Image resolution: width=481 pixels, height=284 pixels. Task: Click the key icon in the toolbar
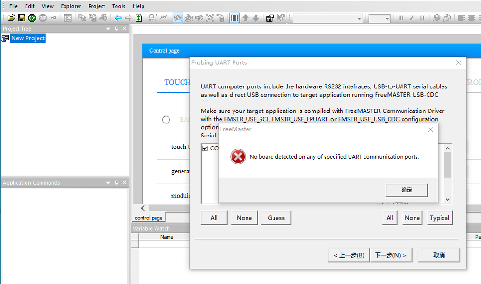(x=53, y=18)
